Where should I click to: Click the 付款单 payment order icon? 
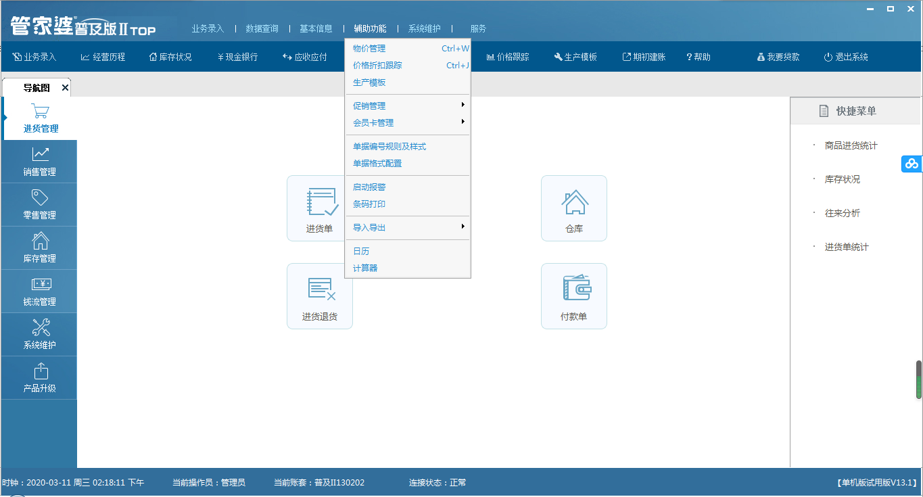click(x=574, y=296)
